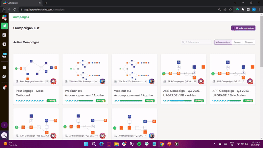263x148 pixels.
Task: Bookmark this page with star icon
Action: (x=230, y=10)
